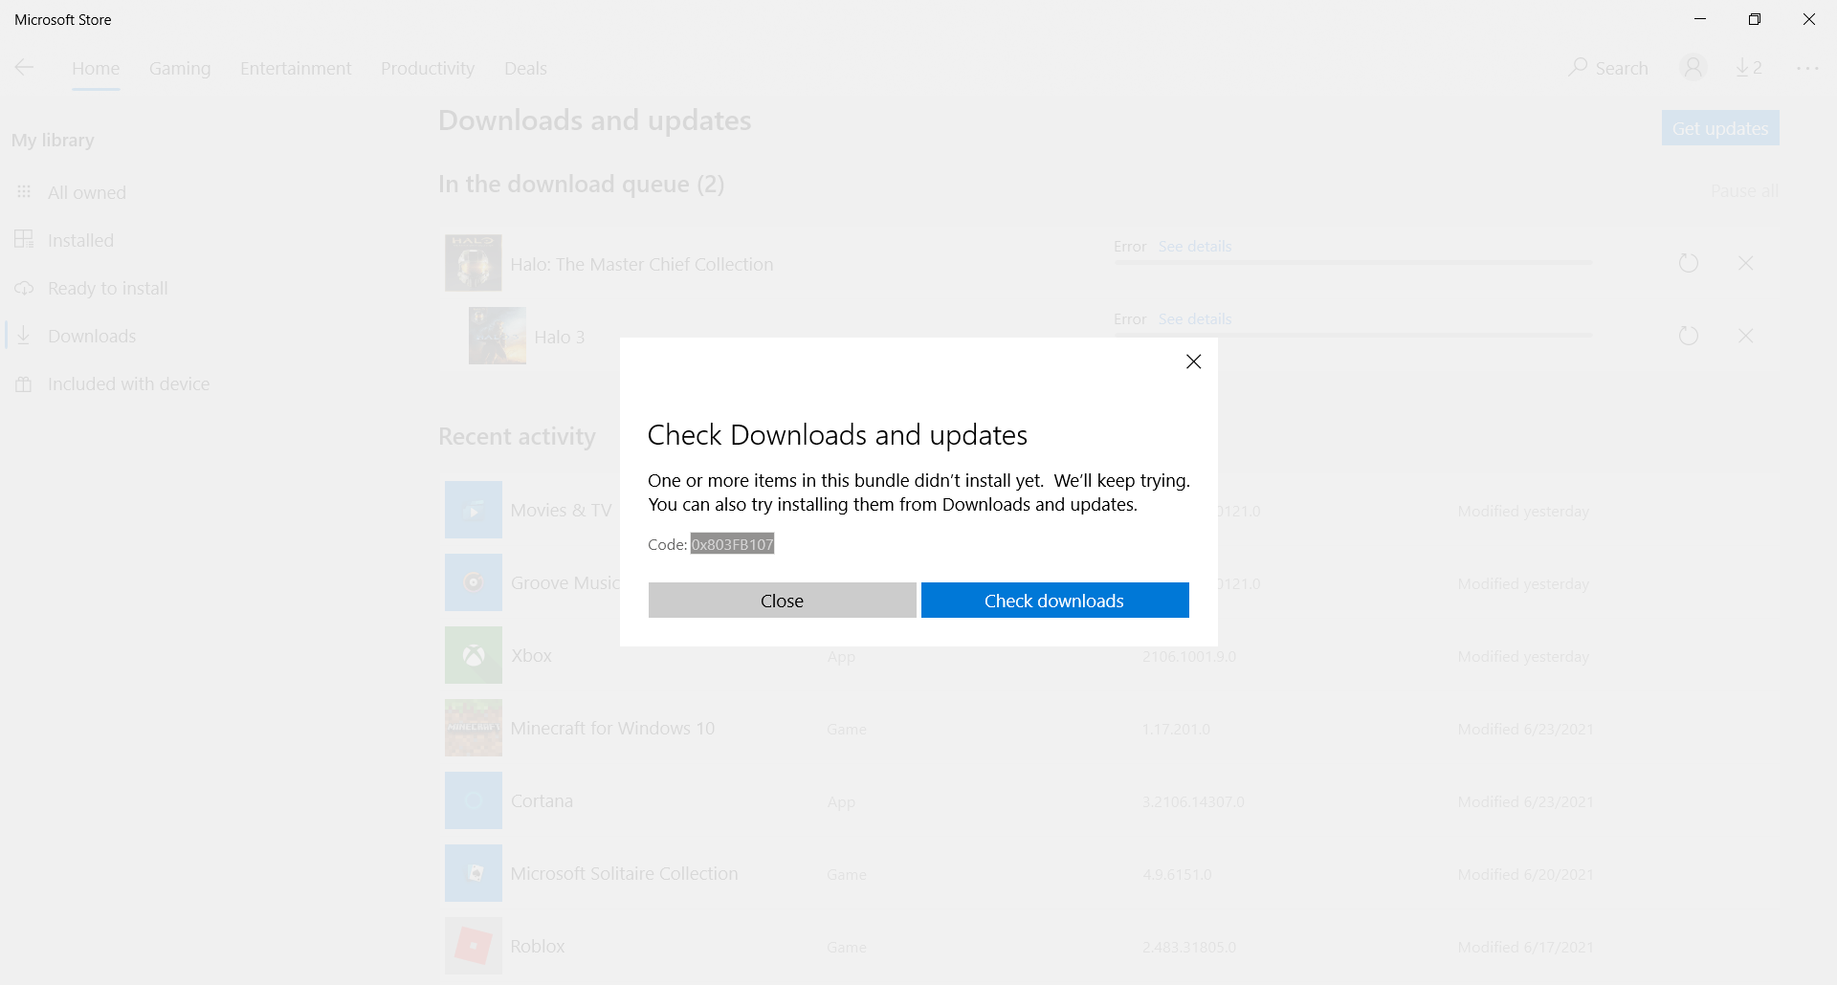Close the error dialog with the X icon
The height and width of the screenshot is (985, 1837).
(x=1193, y=361)
